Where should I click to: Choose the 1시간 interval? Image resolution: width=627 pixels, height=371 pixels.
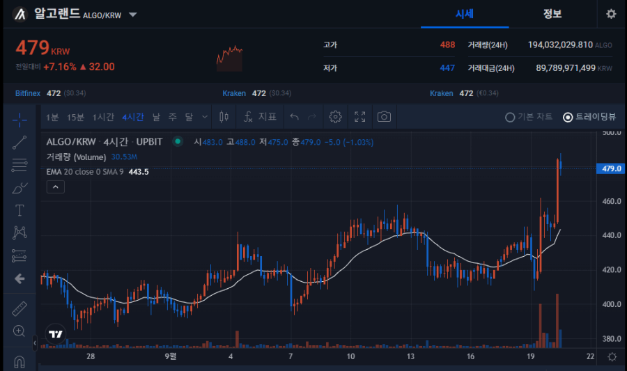(103, 118)
